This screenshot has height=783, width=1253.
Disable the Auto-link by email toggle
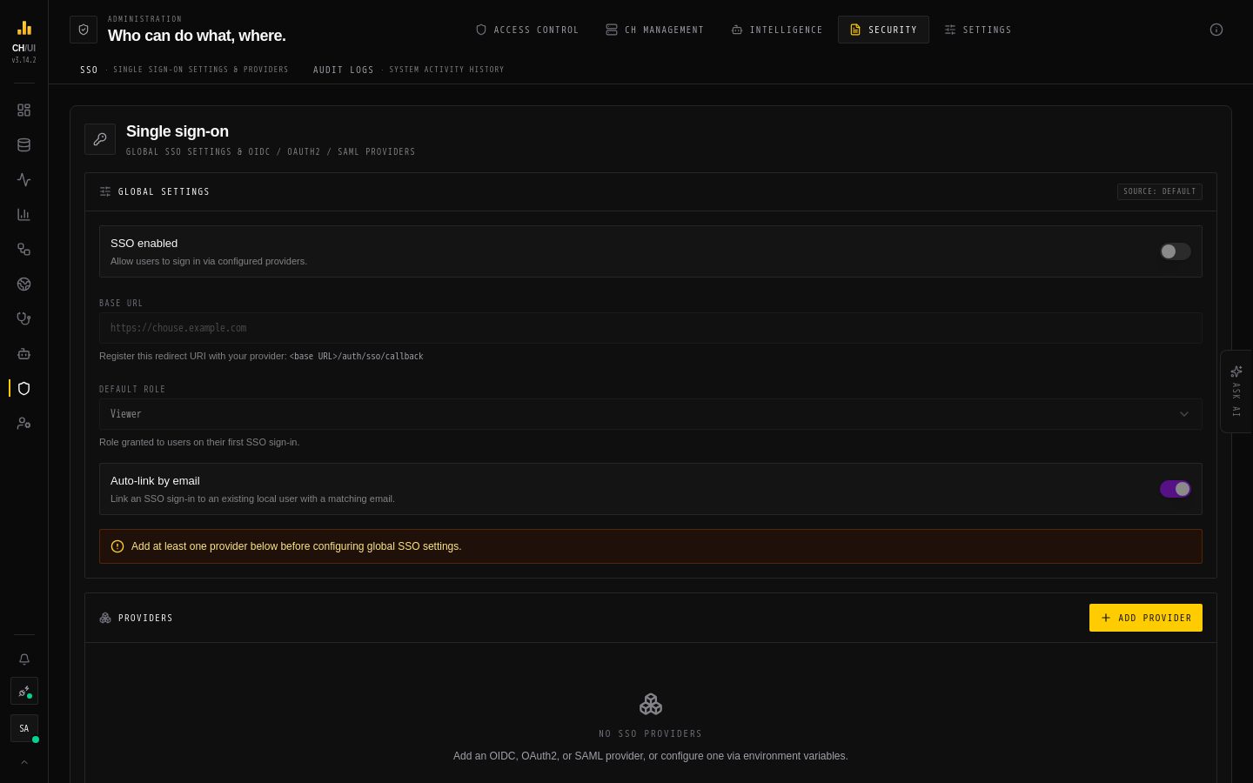1175,489
